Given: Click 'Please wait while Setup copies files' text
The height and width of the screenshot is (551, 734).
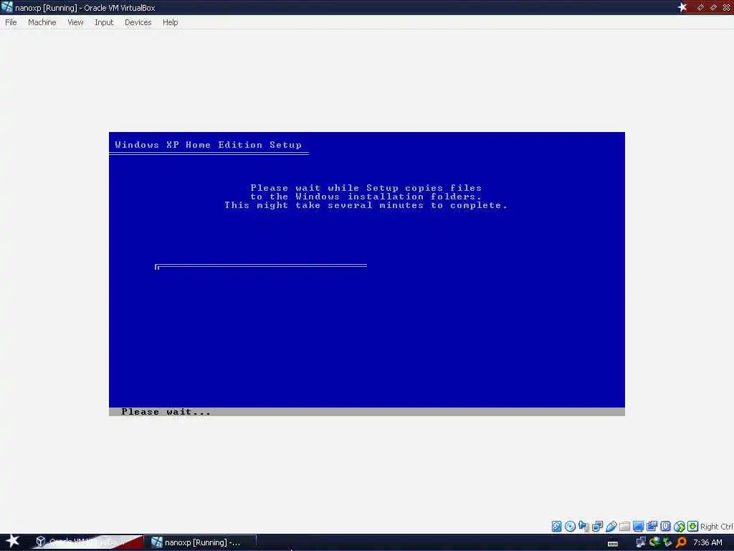Looking at the screenshot, I should (x=366, y=188).
